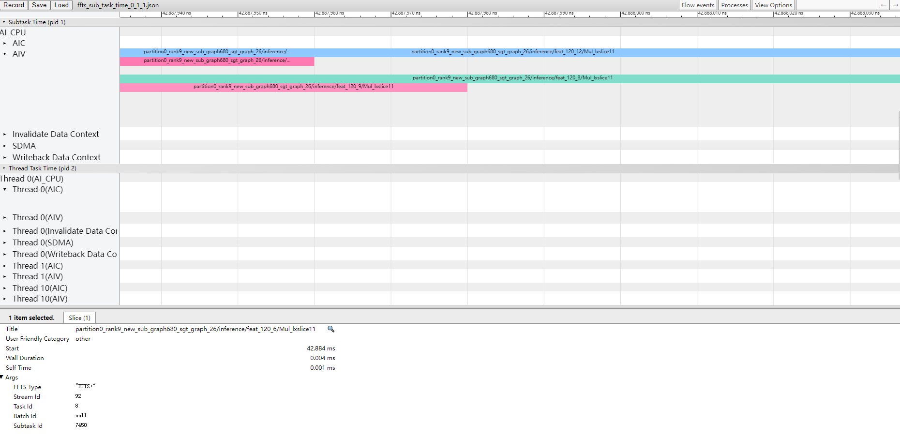This screenshot has height=439, width=900.
Task: Click the FFTS Type value "FFTS+"
Action: pos(86,387)
